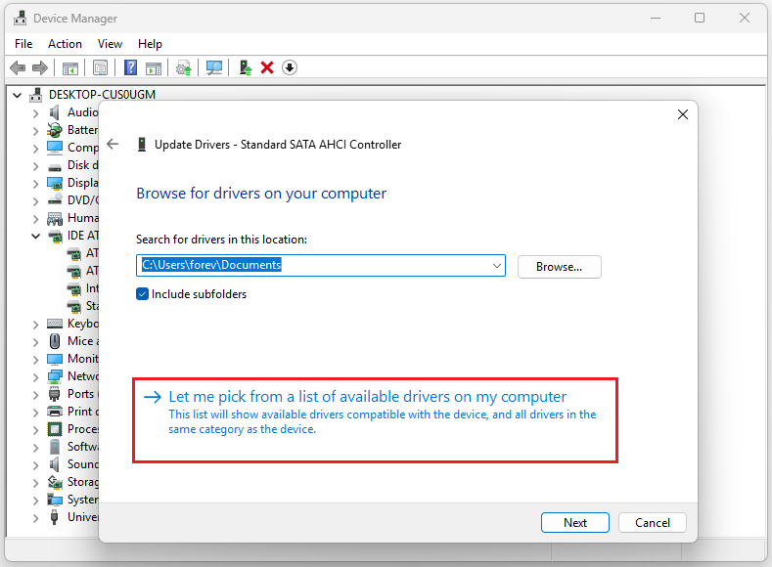The height and width of the screenshot is (567, 772).
Task: Expand the Network adapters category chevron
Action: 35,377
